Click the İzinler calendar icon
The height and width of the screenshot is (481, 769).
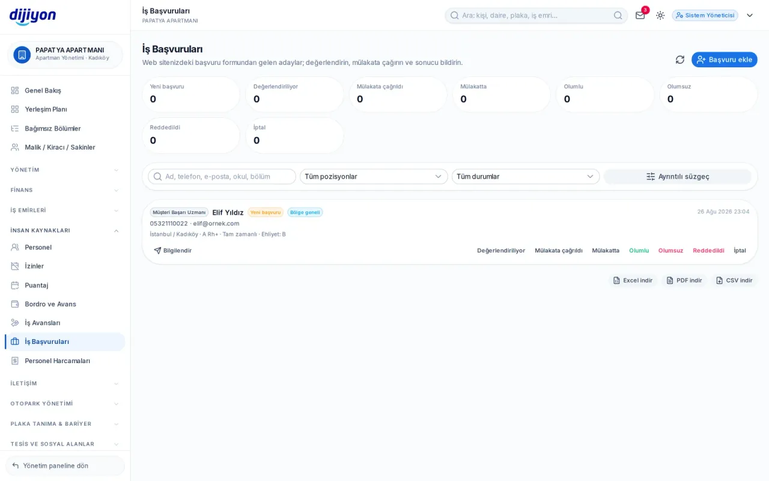(15, 266)
